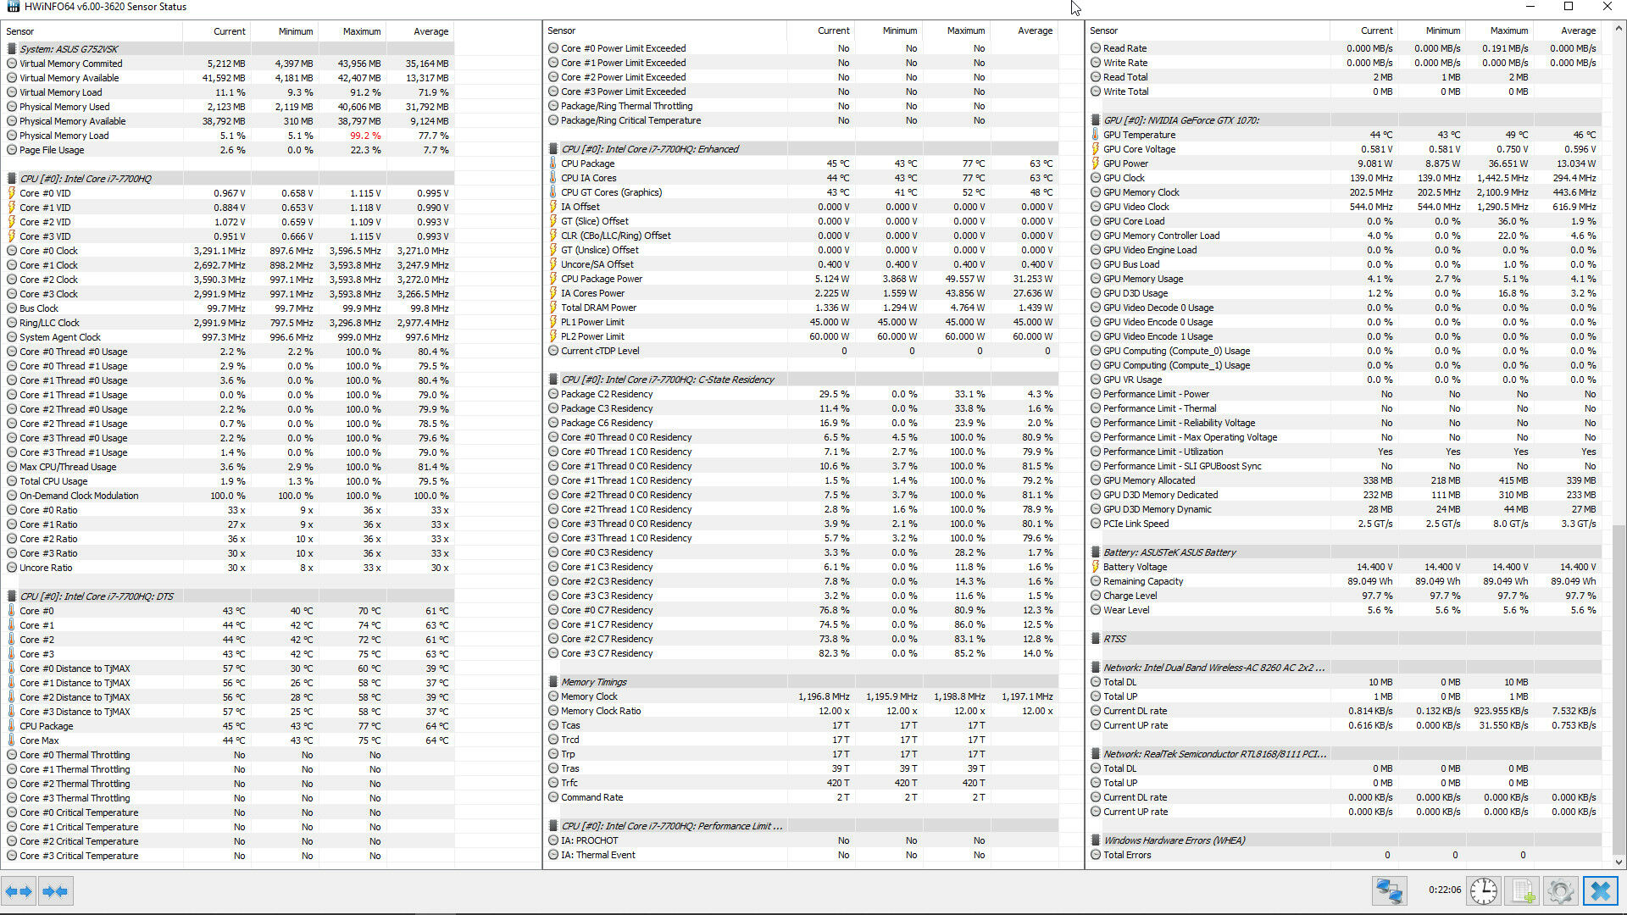
Task: Select the Page File Usage row
Action: pos(229,150)
